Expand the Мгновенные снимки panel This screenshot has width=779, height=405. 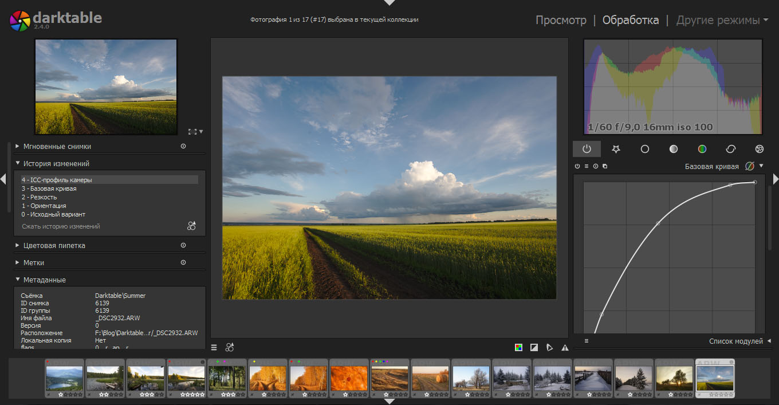(18, 146)
